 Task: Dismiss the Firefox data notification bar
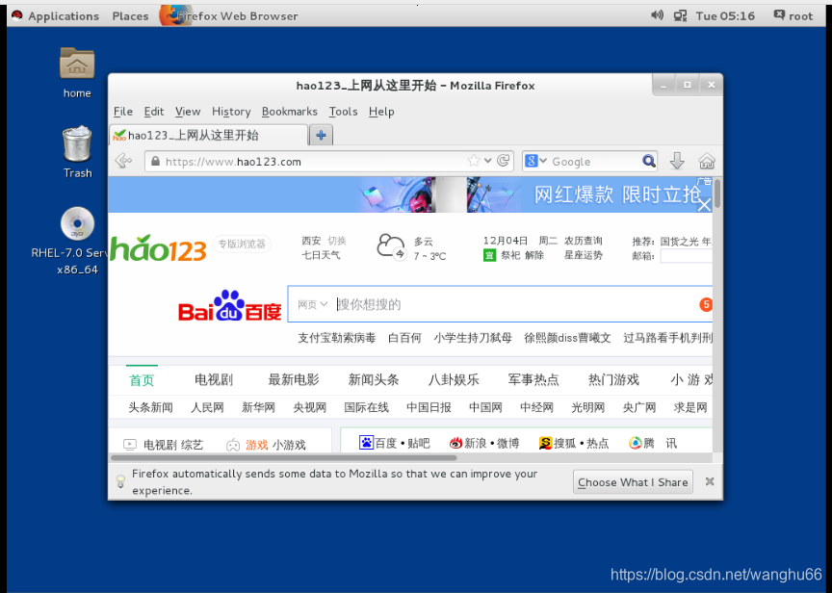pos(710,481)
